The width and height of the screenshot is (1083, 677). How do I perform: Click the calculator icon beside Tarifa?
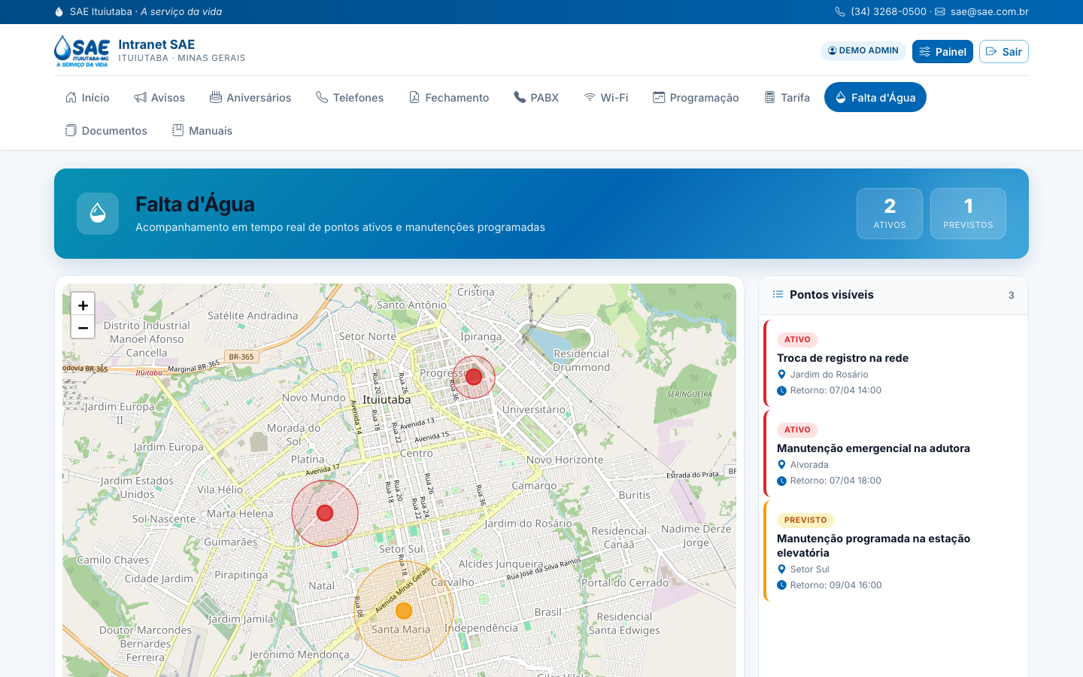pyautogui.click(x=769, y=97)
